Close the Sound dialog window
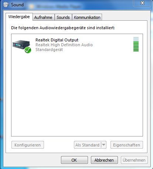Image resolution: width=153 pixels, height=169 pixels. 142,3
